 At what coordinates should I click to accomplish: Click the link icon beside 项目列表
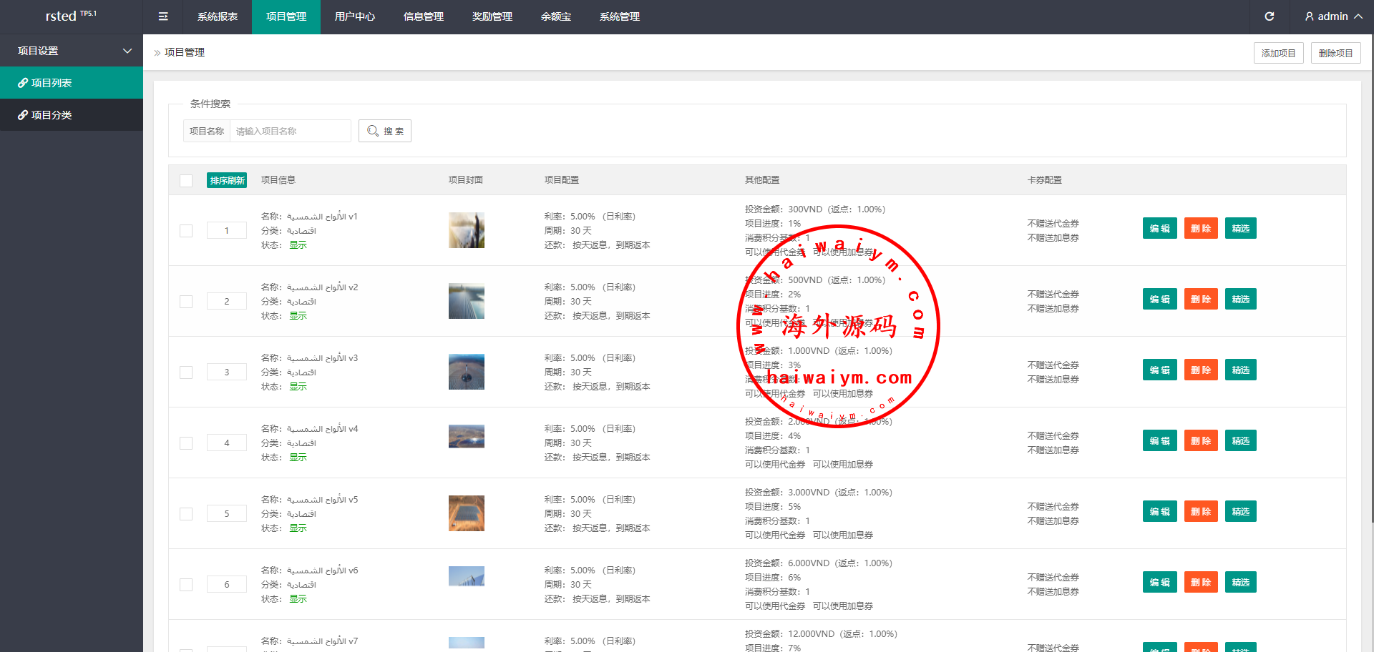click(23, 83)
